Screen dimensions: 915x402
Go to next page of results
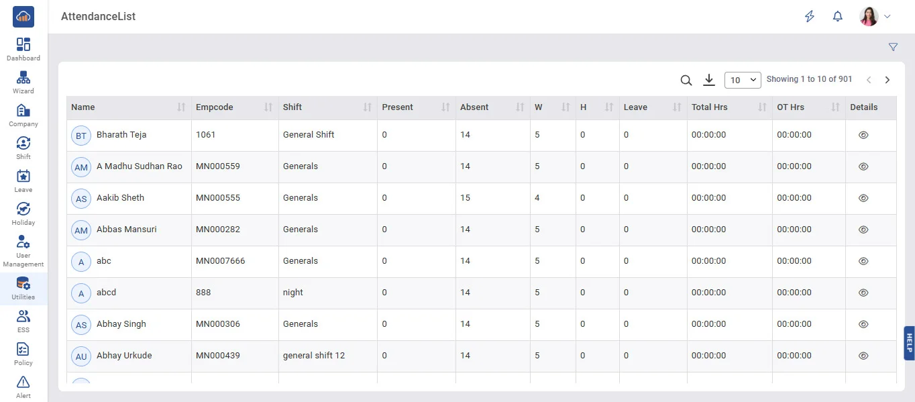click(x=887, y=80)
